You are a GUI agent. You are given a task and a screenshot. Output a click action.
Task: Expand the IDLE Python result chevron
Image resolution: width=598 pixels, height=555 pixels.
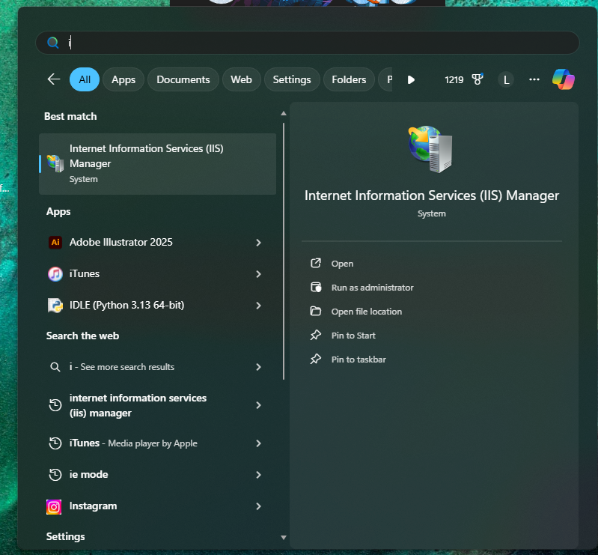(x=258, y=306)
